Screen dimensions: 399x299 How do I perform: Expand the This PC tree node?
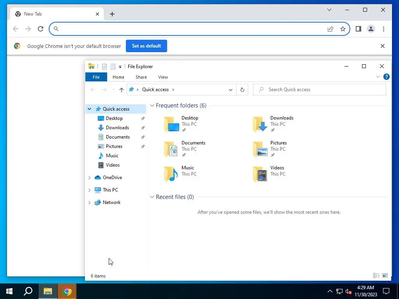89,190
